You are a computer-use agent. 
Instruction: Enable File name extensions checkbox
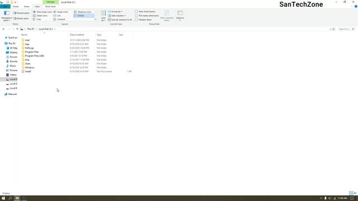coord(147,16)
